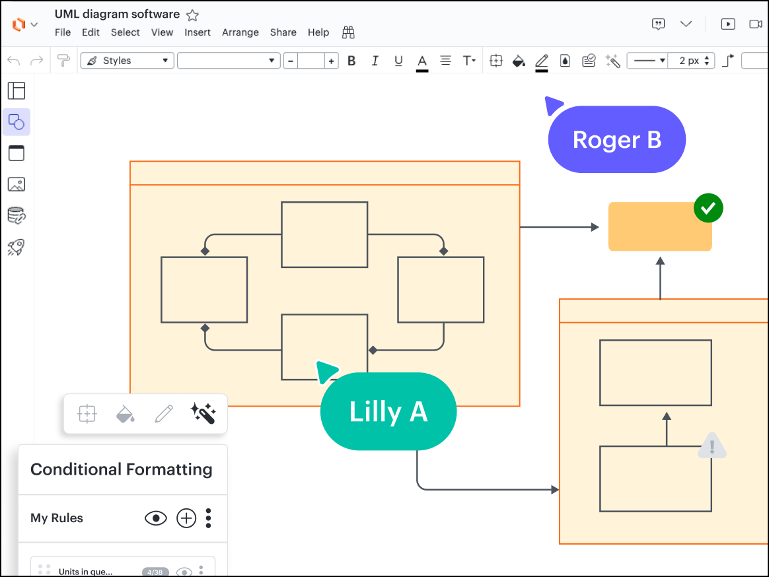Open line color pen in toolbar

click(x=542, y=62)
